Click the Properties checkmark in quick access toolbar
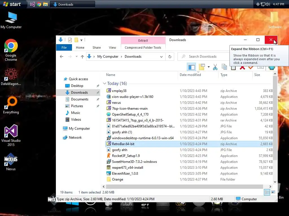The image size is (289, 216). [70, 40]
